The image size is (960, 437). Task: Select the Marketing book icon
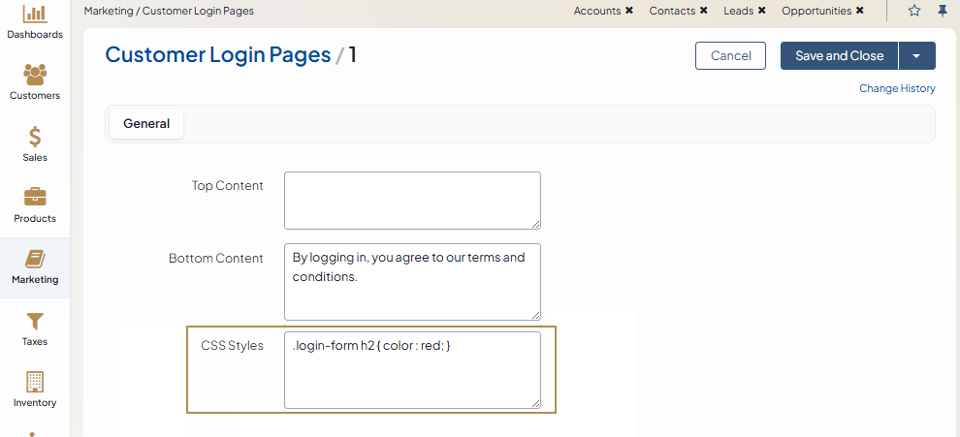click(x=35, y=259)
